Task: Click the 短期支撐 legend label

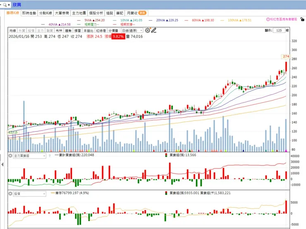Action: click(x=128, y=24)
